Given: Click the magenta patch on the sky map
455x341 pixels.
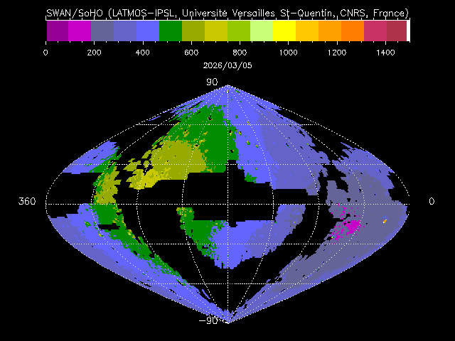Looking at the screenshot, I should point(350,227).
